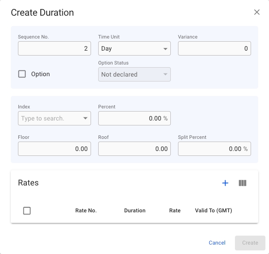Click the Rate column header
269x254 pixels.
(x=175, y=211)
